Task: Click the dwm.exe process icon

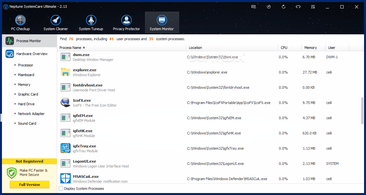Action: [65, 57]
